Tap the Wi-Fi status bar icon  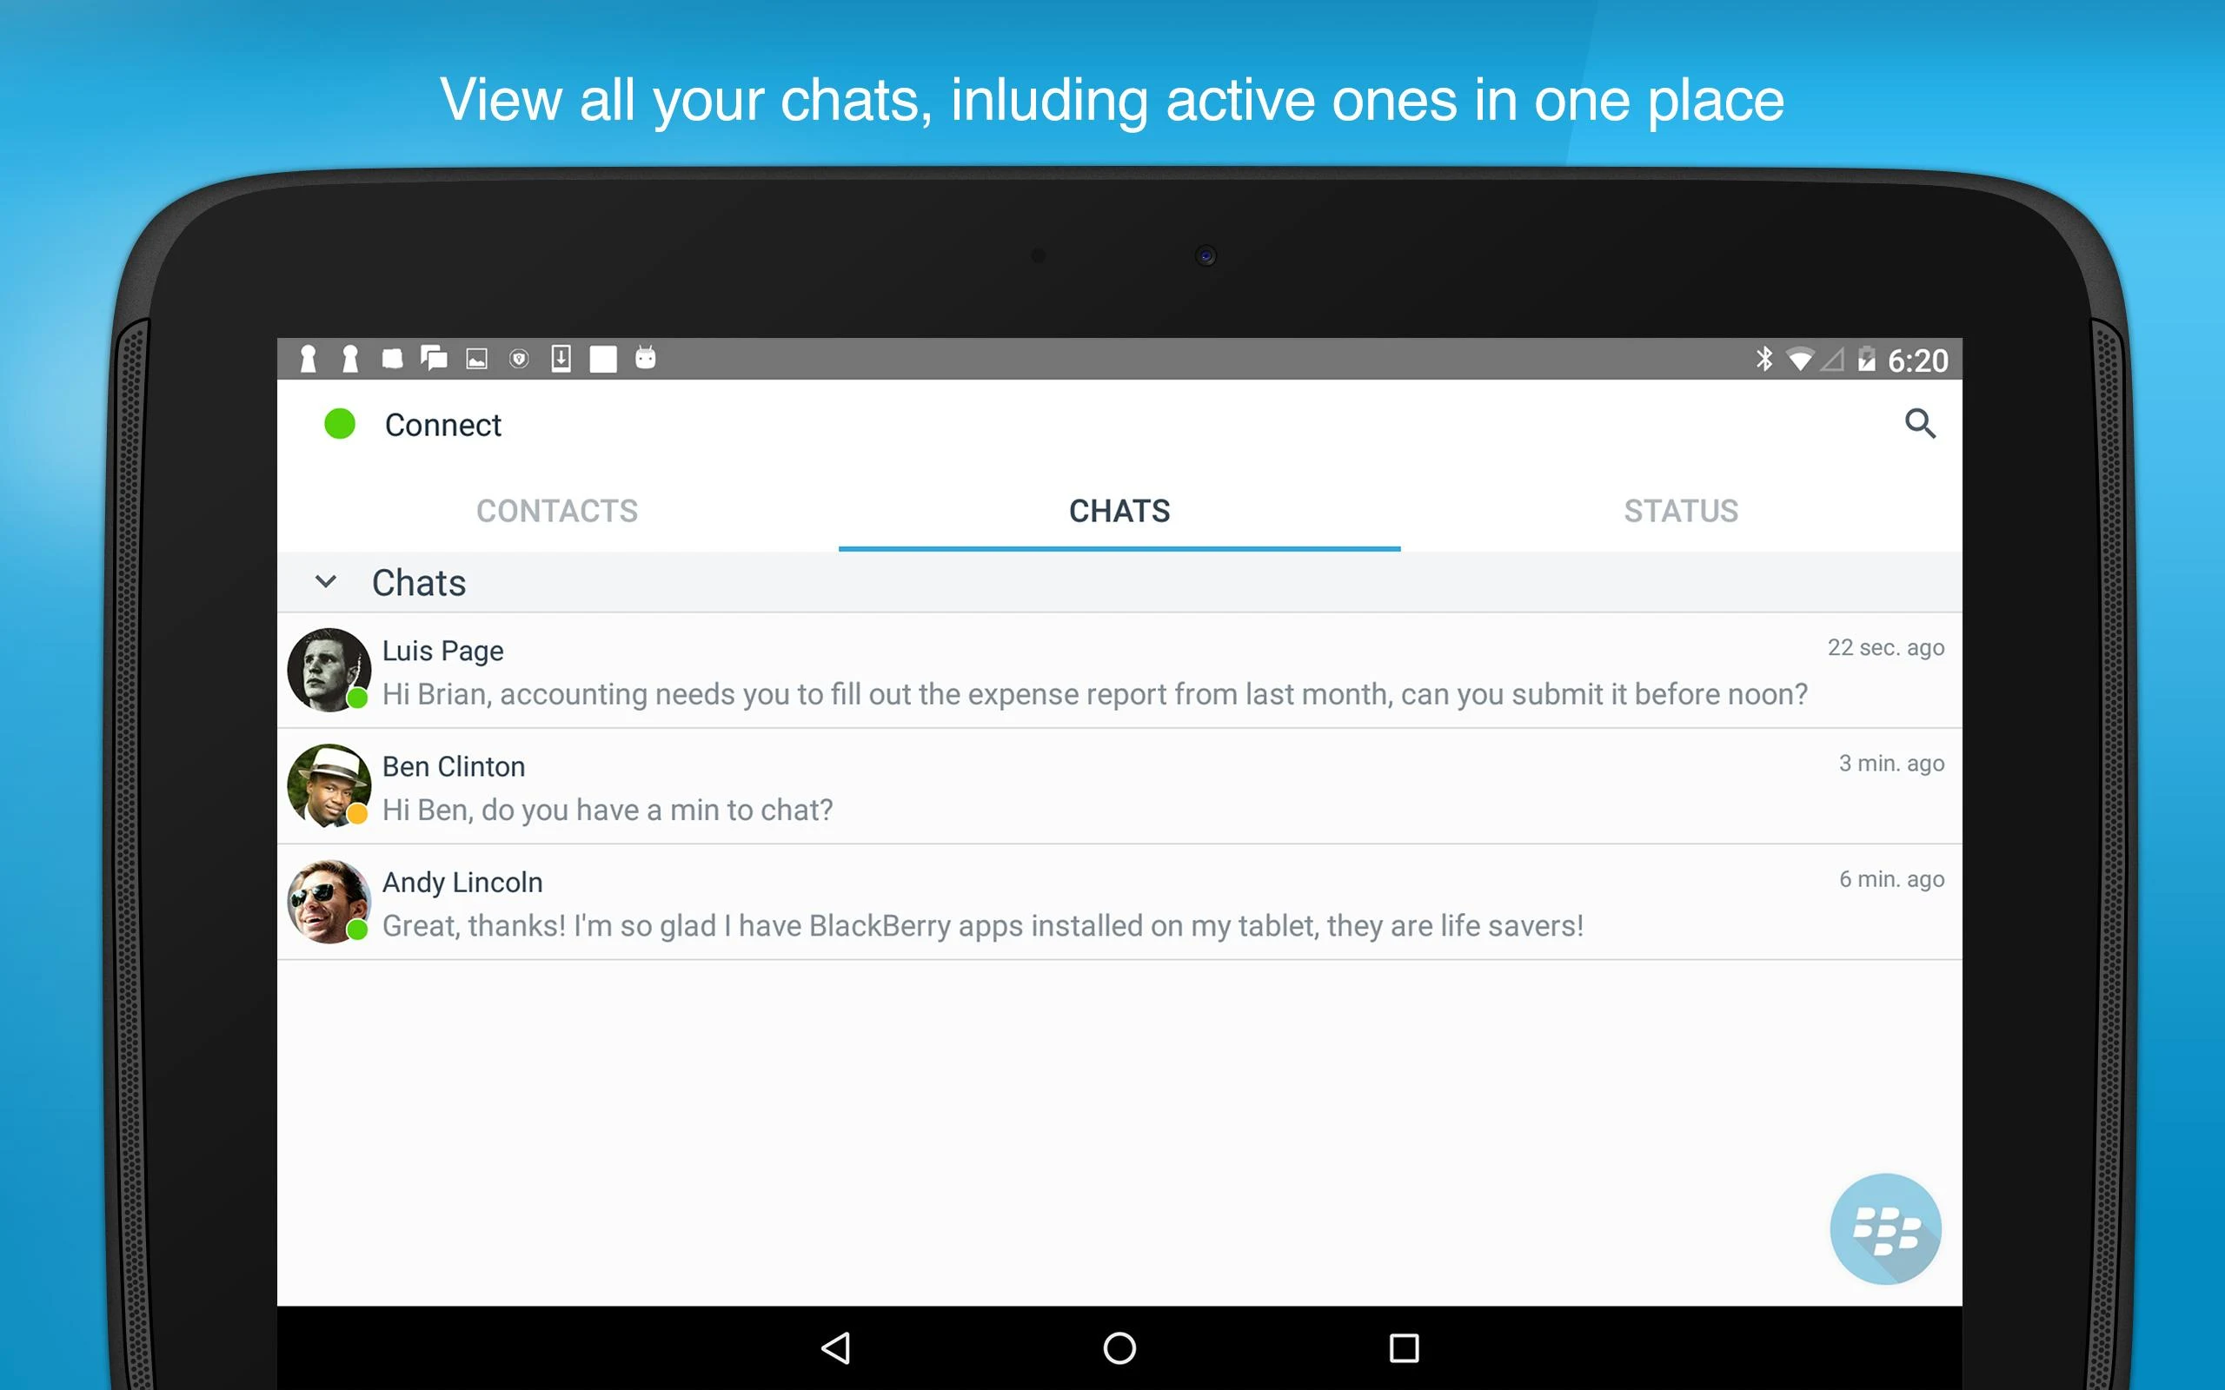[x=1799, y=360]
